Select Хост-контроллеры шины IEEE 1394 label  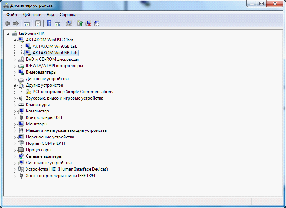[60, 176]
